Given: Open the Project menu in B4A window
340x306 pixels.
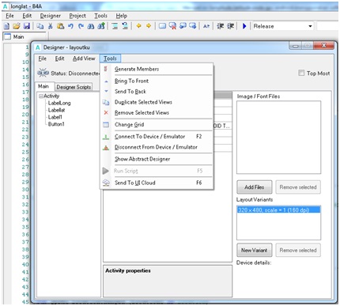Looking at the screenshot, I should 77,16.
